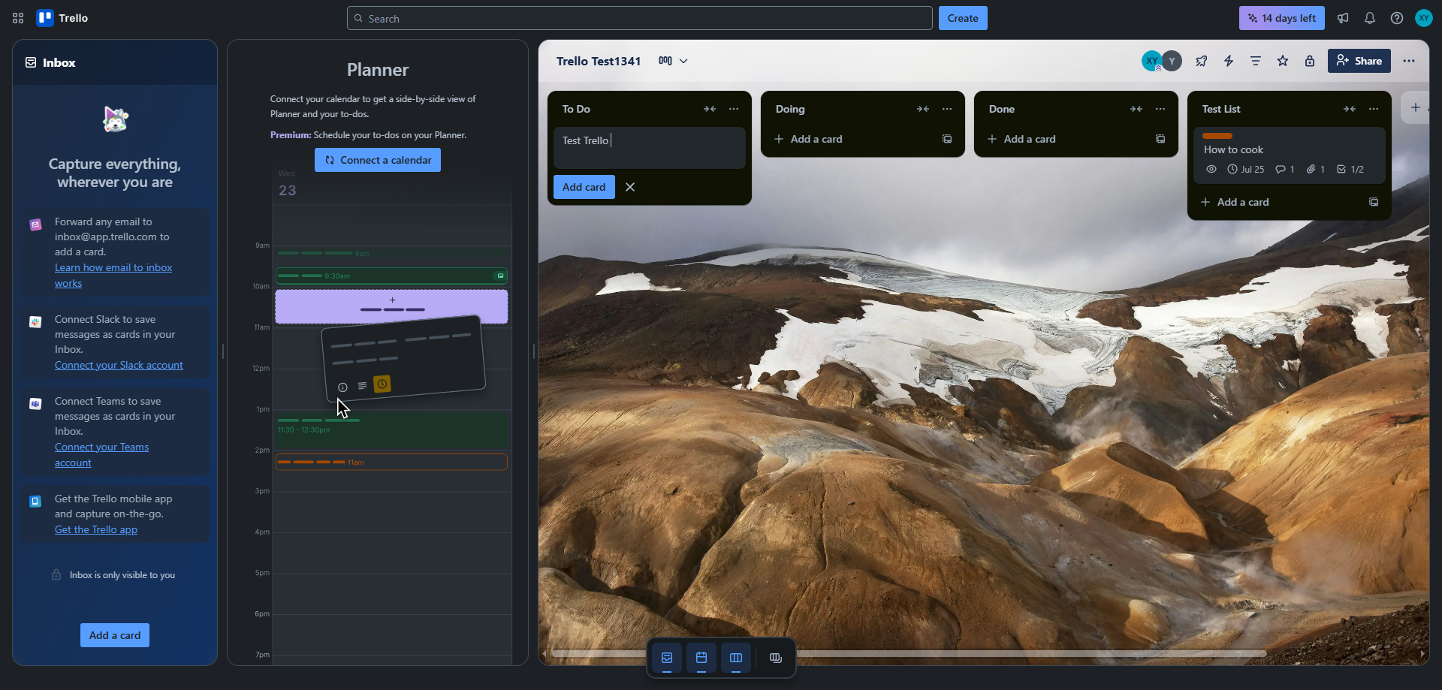Focus the Search field

click(x=639, y=18)
